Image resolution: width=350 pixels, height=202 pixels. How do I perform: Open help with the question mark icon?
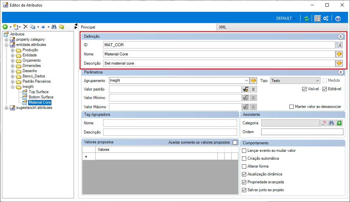click(x=338, y=19)
